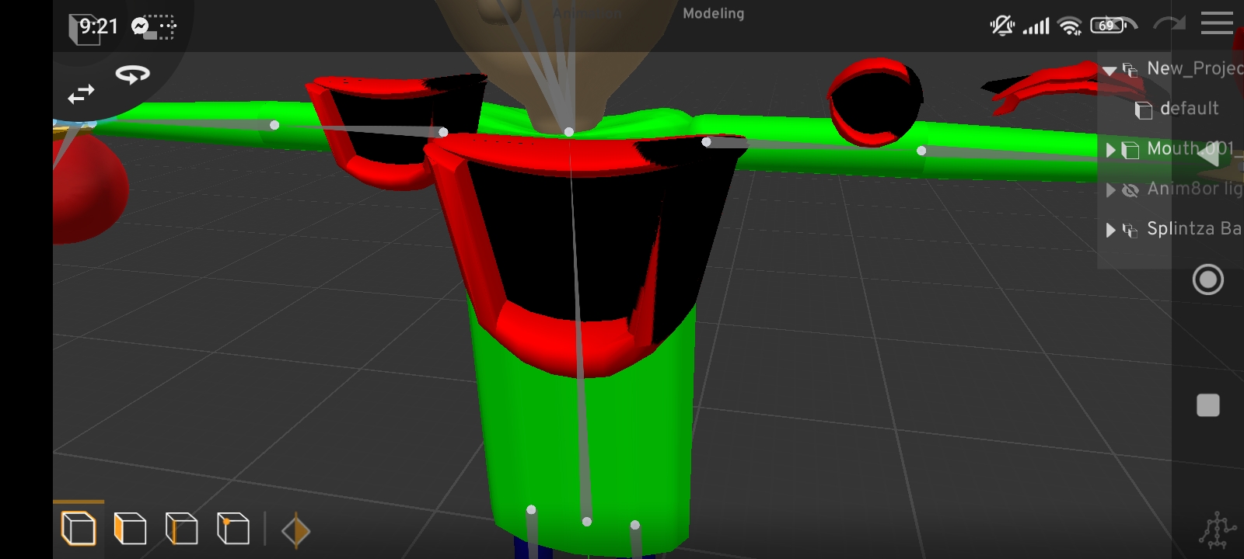Tap the circular record button on right
The image size is (1244, 559).
click(x=1207, y=279)
